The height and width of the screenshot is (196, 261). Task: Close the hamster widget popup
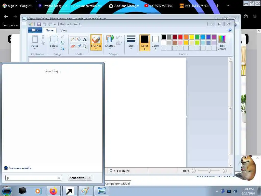[x=257, y=158]
